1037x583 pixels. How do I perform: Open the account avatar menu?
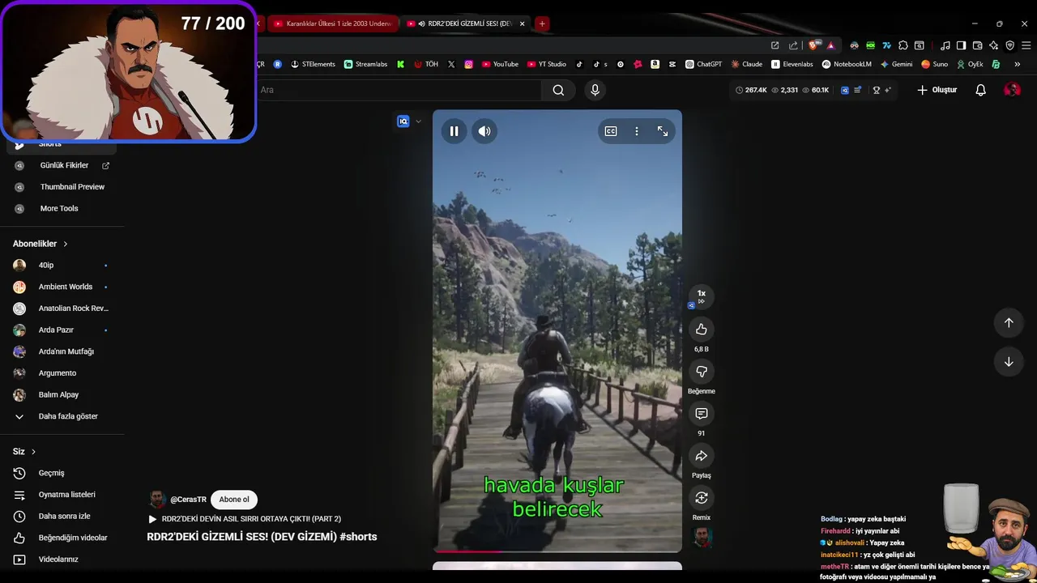pos(1012,90)
